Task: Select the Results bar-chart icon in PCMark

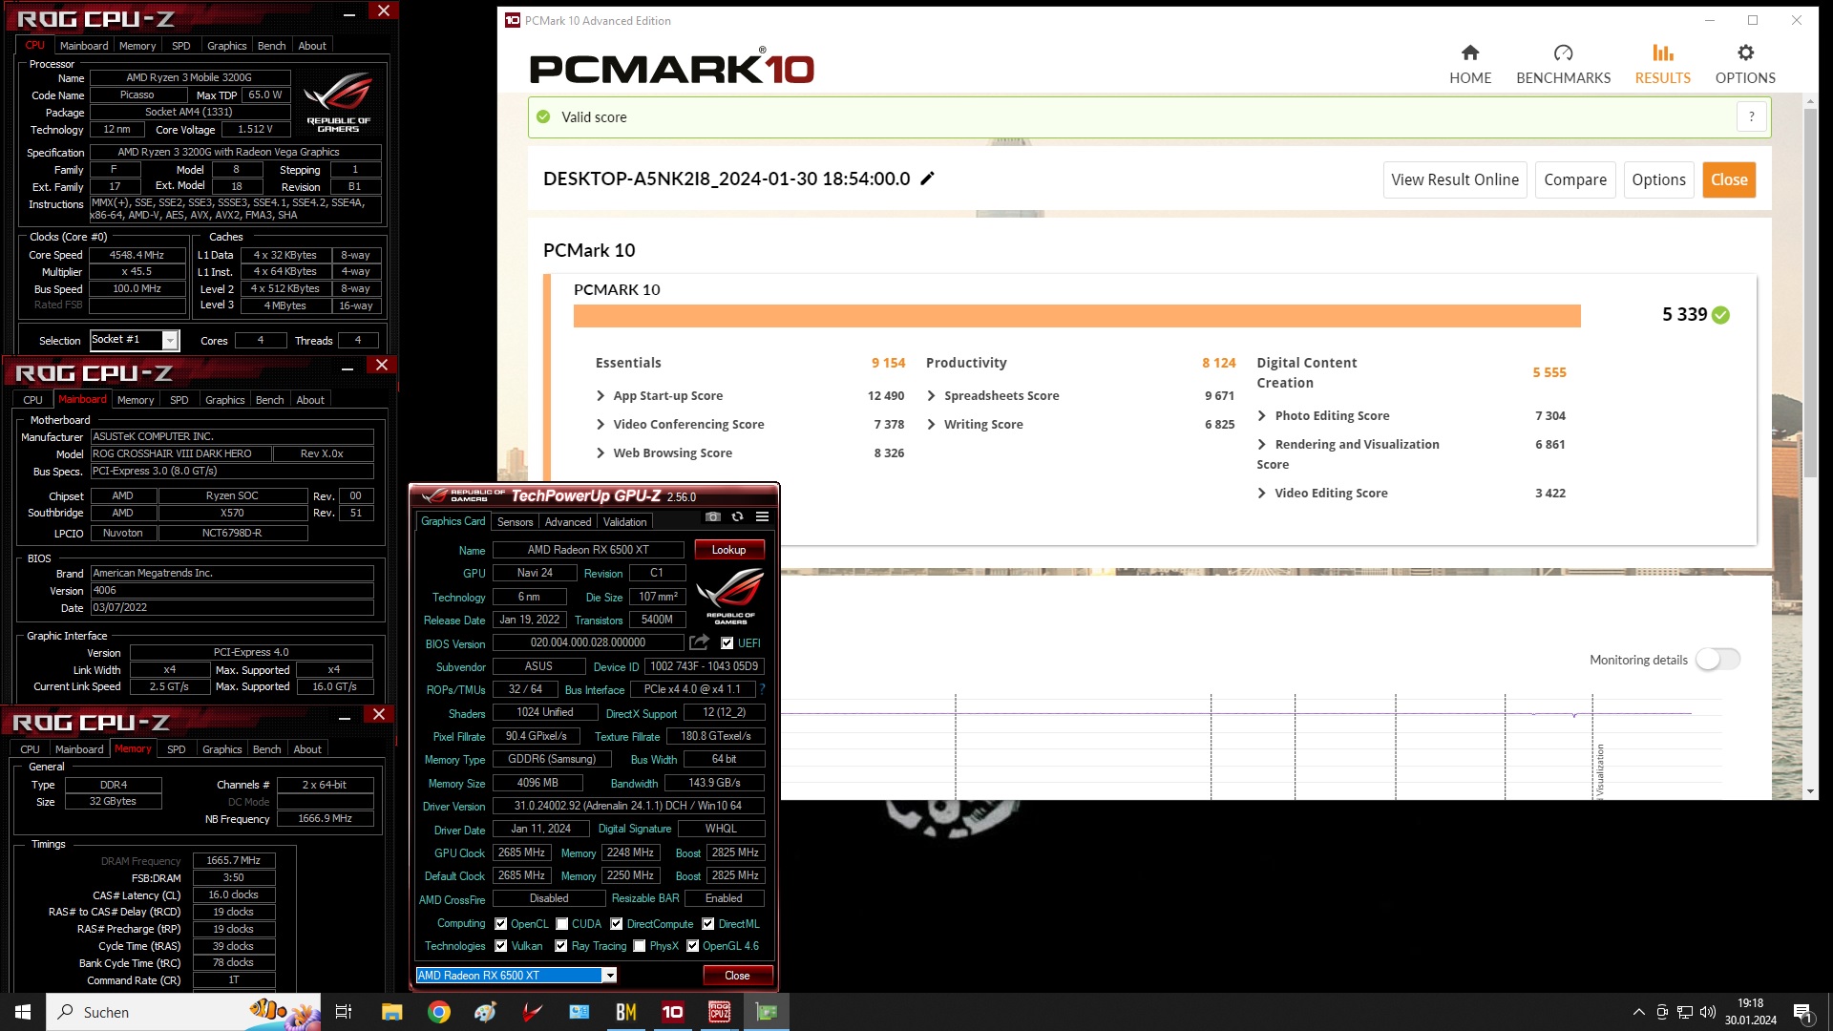Action: [x=1662, y=53]
